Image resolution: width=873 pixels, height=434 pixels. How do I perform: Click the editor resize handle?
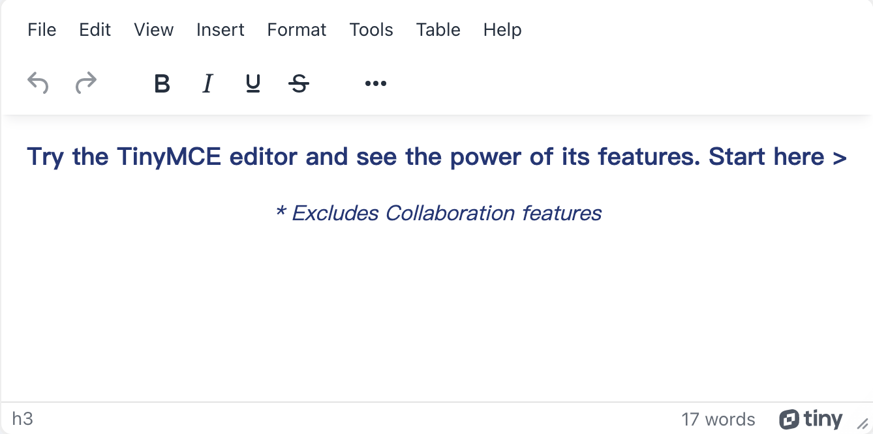click(x=863, y=424)
